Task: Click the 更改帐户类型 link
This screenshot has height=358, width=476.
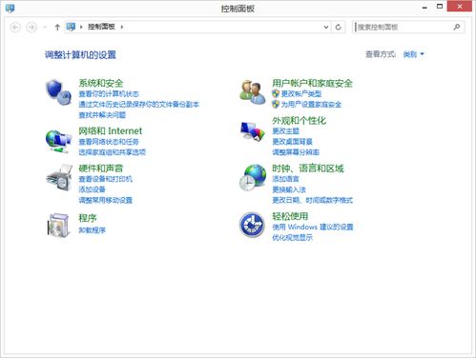Action: click(x=301, y=93)
